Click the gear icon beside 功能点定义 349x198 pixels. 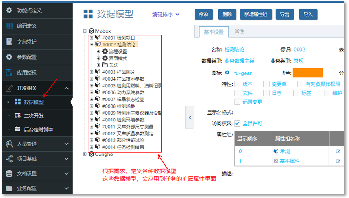point(9,11)
